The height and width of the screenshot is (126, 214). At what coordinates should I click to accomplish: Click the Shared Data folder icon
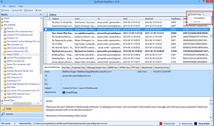coord(2,100)
